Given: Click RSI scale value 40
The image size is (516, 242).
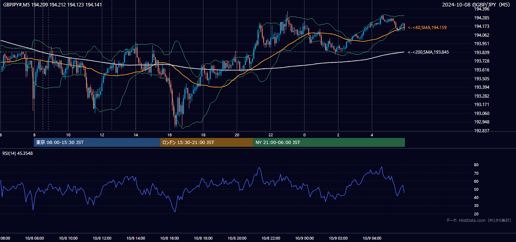Looking at the screenshot, I should click(476, 197).
